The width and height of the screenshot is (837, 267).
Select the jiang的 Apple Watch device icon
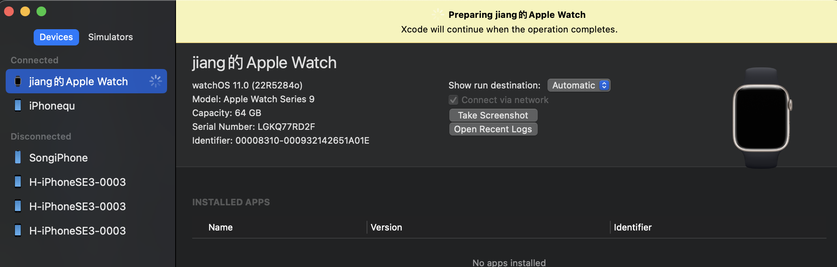18,81
